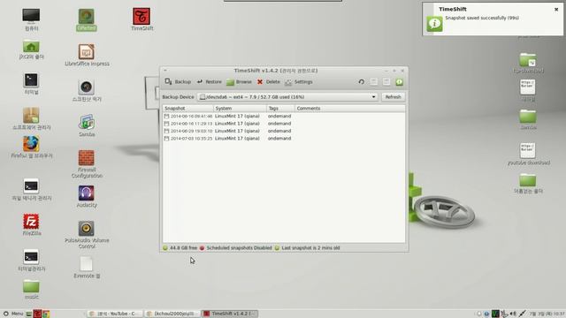The height and width of the screenshot is (318, 566).
Task: Click the panel clock date
Action: coord(547,314)
